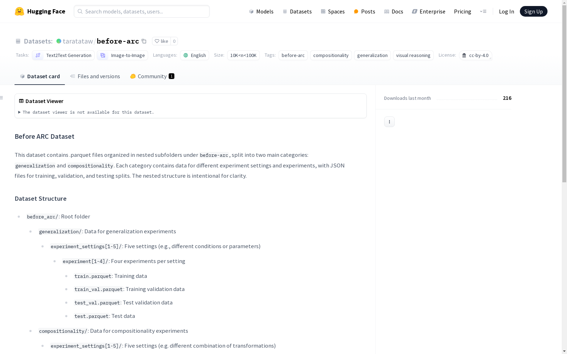
Task: Open Posts in the top navigation
Action: click(364, 11)
